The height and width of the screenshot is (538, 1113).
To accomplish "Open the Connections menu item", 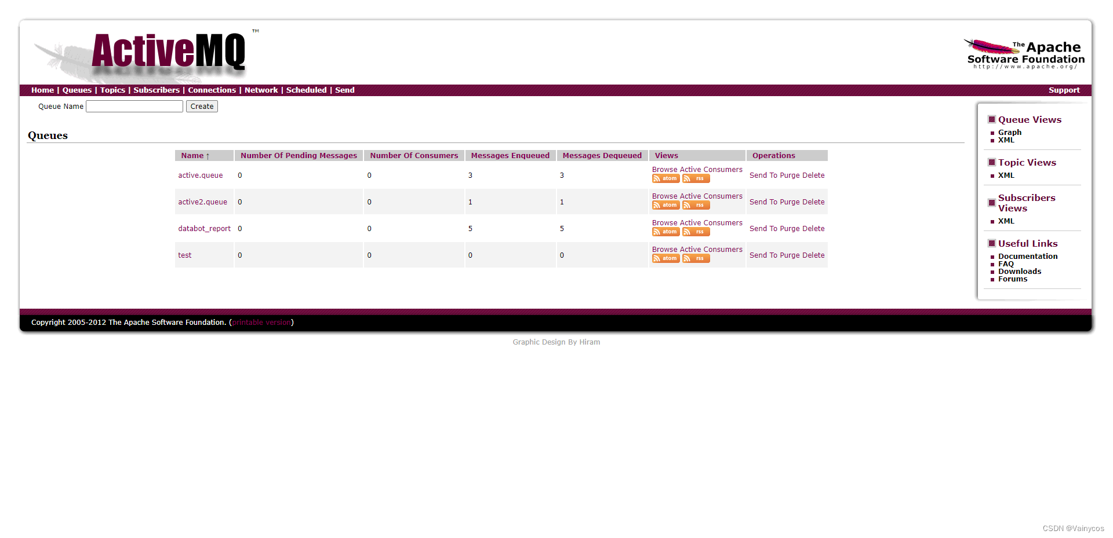I will (212, 90).
